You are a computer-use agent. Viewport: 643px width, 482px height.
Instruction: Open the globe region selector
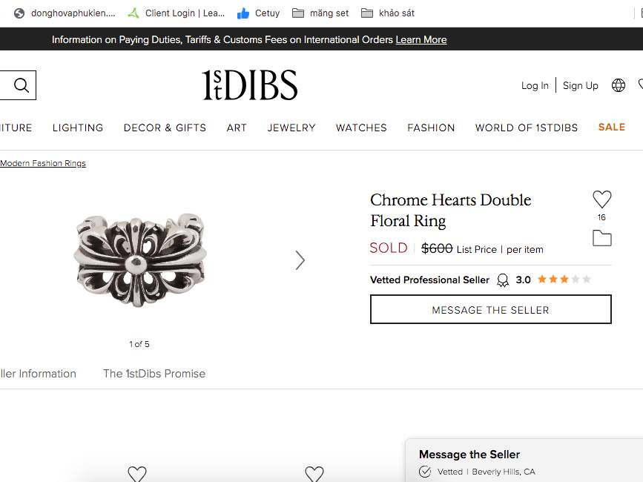click(x=619, y=85)
